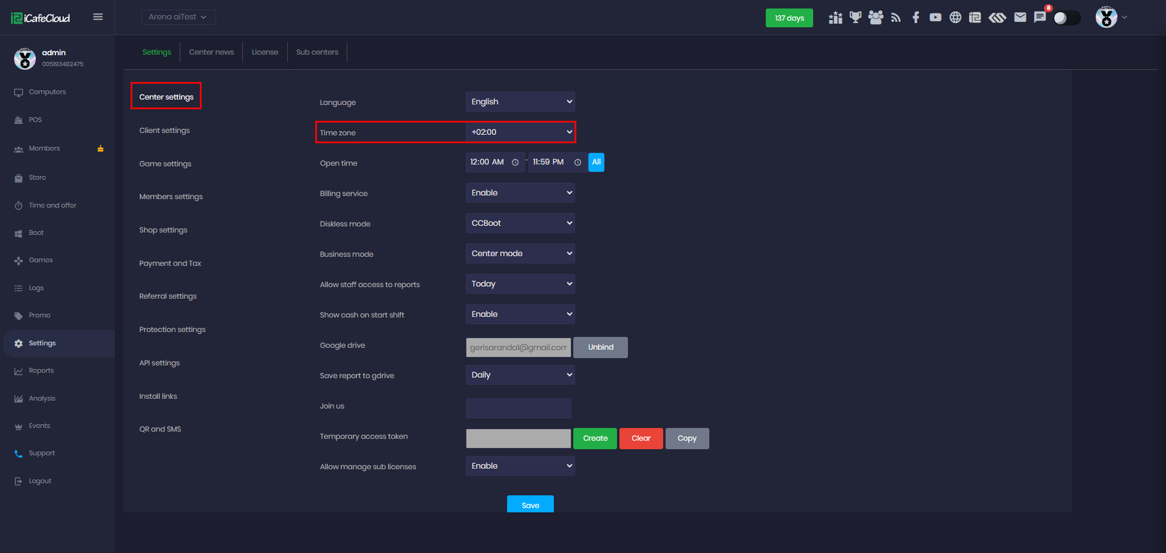This screenshot has width=1166, height=553.
Task: Open the Facebook page icon
Action: 916,18
